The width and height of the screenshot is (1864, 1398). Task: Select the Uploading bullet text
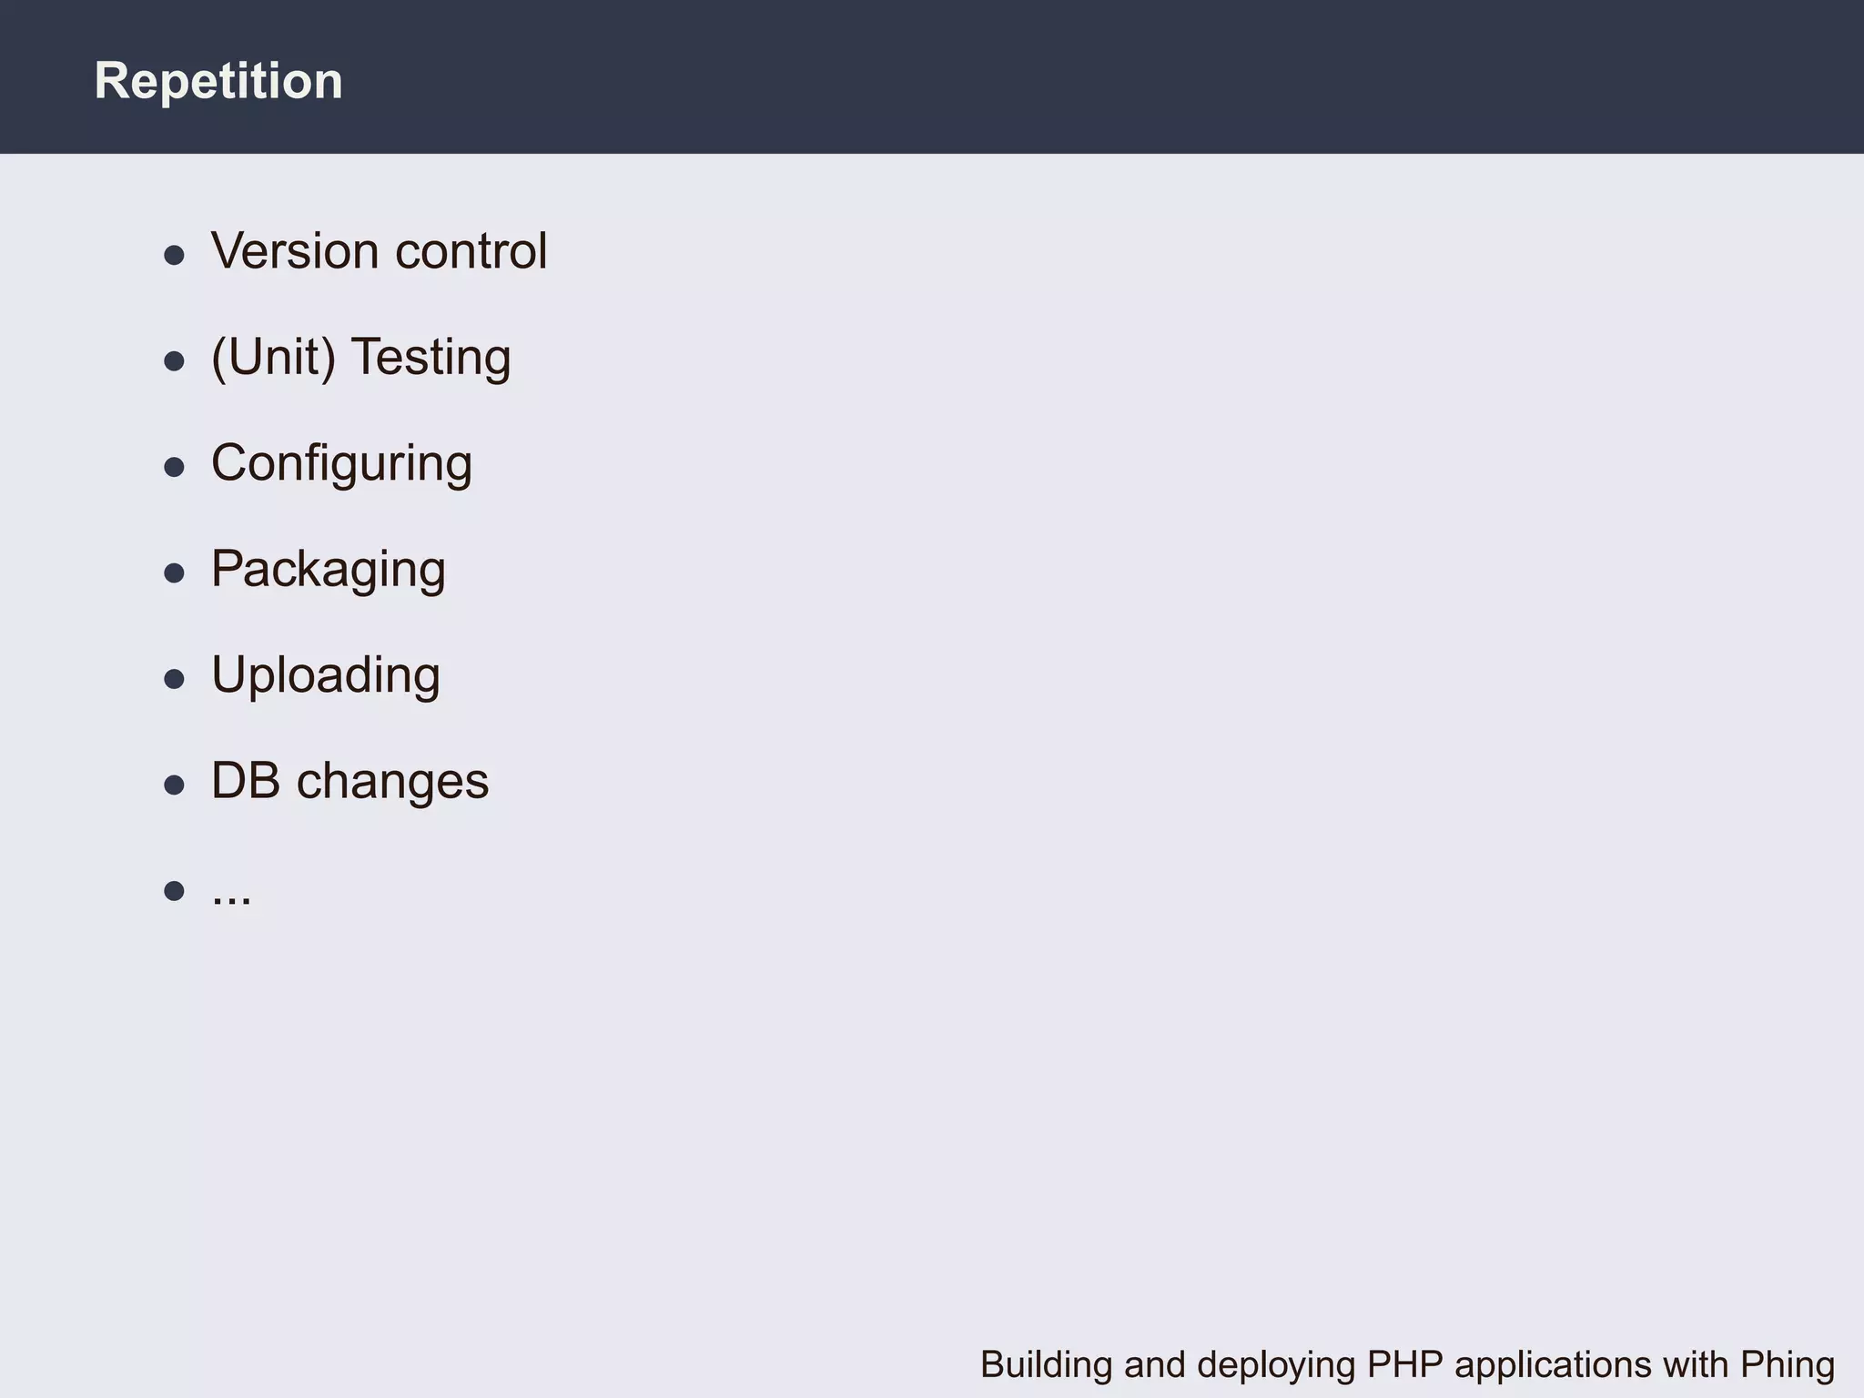pyautogui.click(x=325, y=675)
